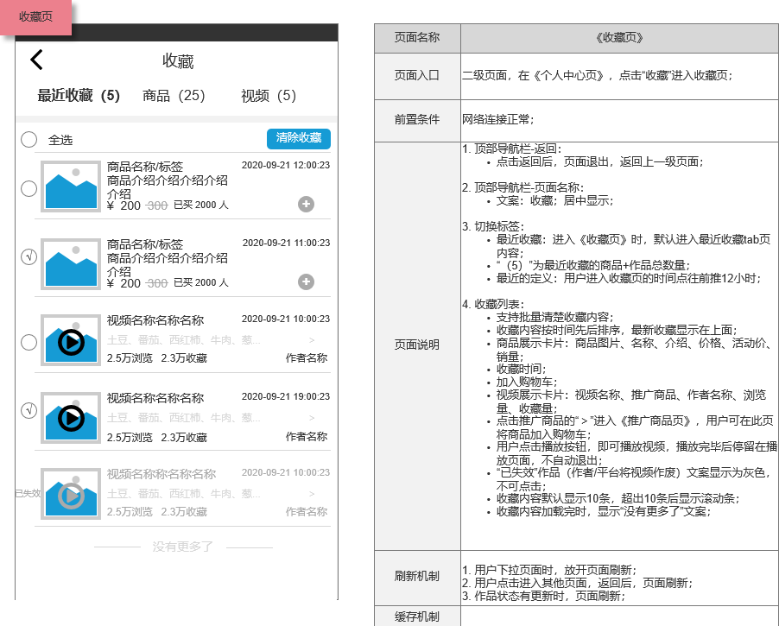
Task: Click the back arrow on the 收藏 page
Action: tap(37, 60)
